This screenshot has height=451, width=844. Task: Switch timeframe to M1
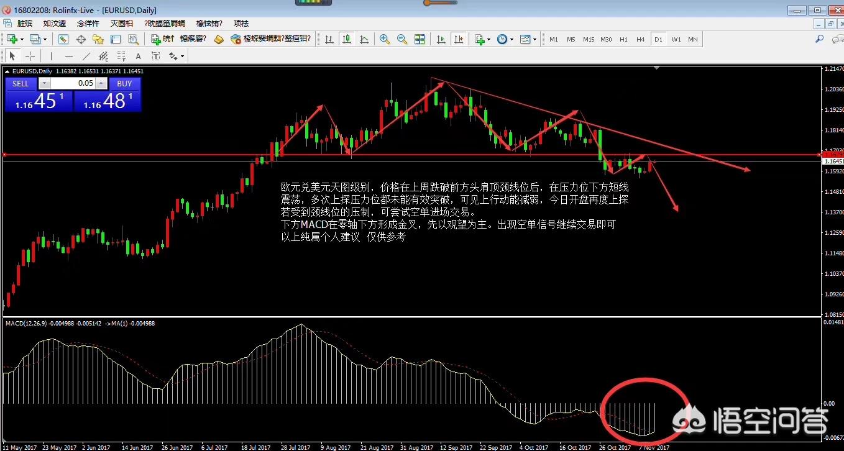coord(553,39)
